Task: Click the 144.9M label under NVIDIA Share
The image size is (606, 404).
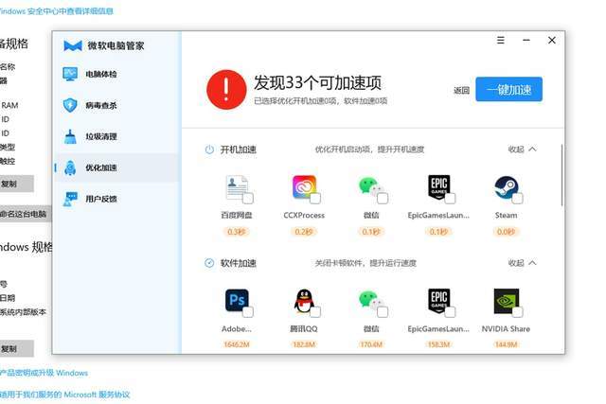Action: (506, 344)
